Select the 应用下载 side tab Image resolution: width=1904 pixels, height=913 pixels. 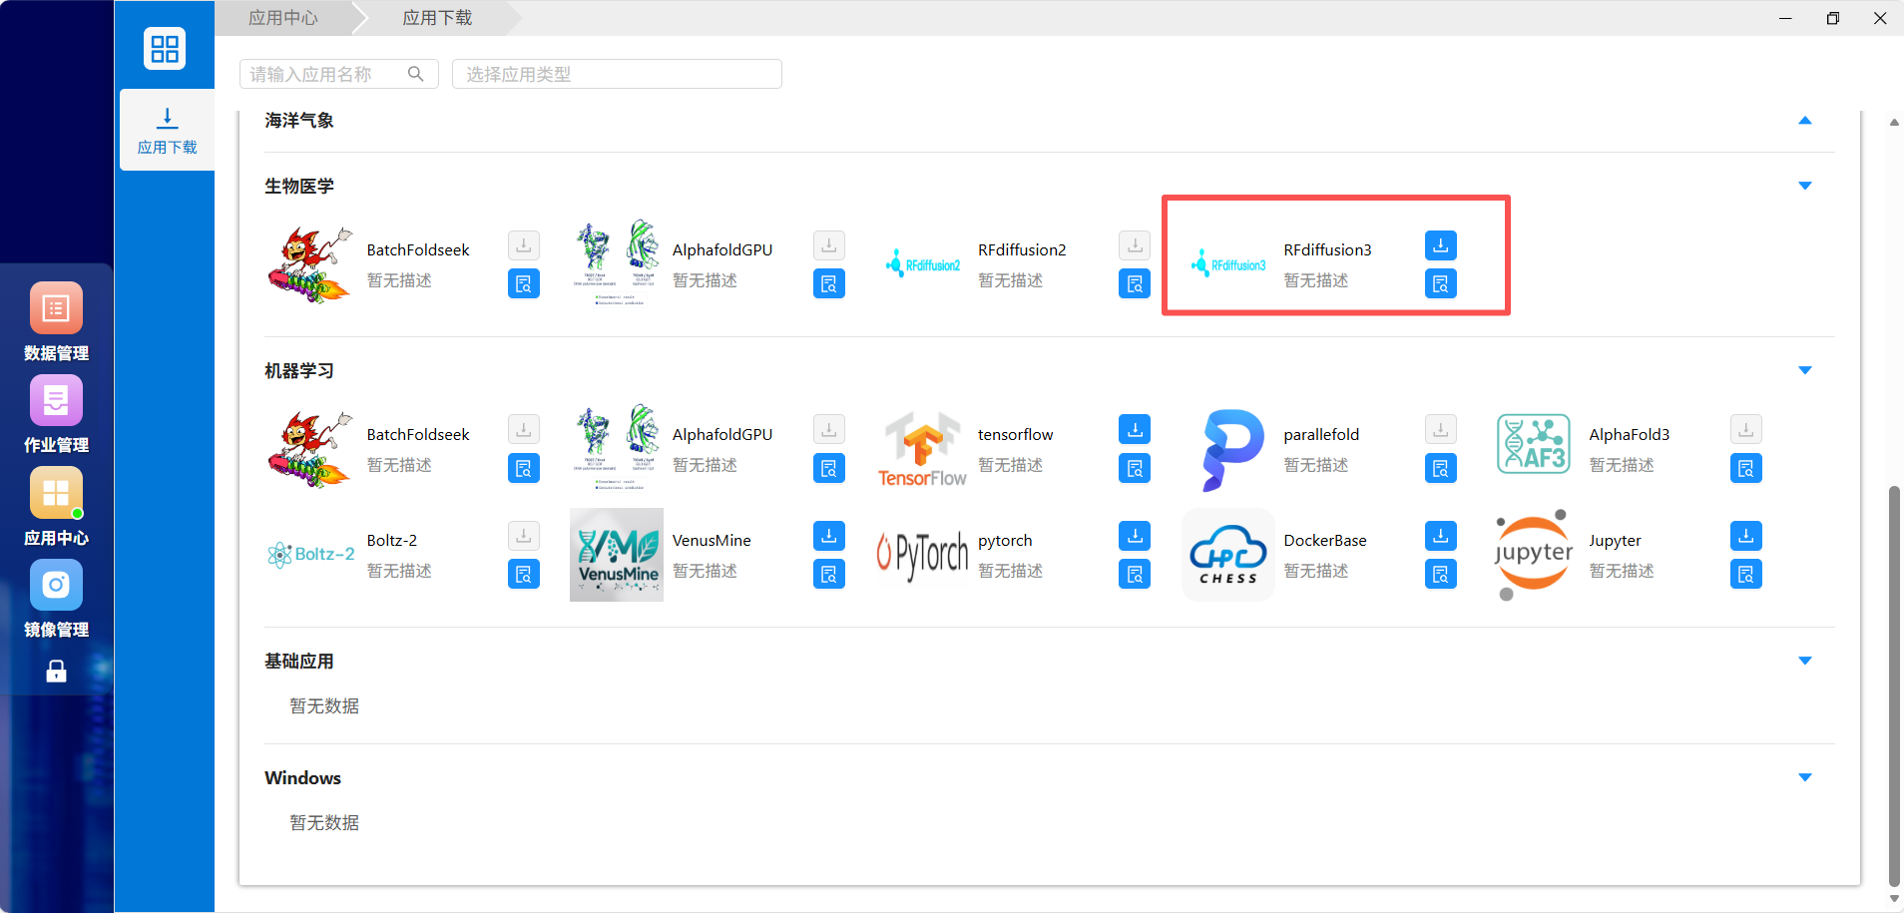(168, 131)
